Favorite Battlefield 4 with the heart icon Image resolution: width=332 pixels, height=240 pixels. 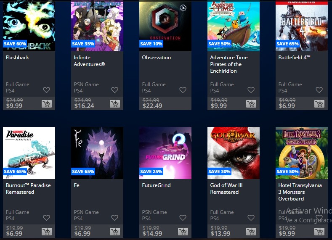pos(319,90)
